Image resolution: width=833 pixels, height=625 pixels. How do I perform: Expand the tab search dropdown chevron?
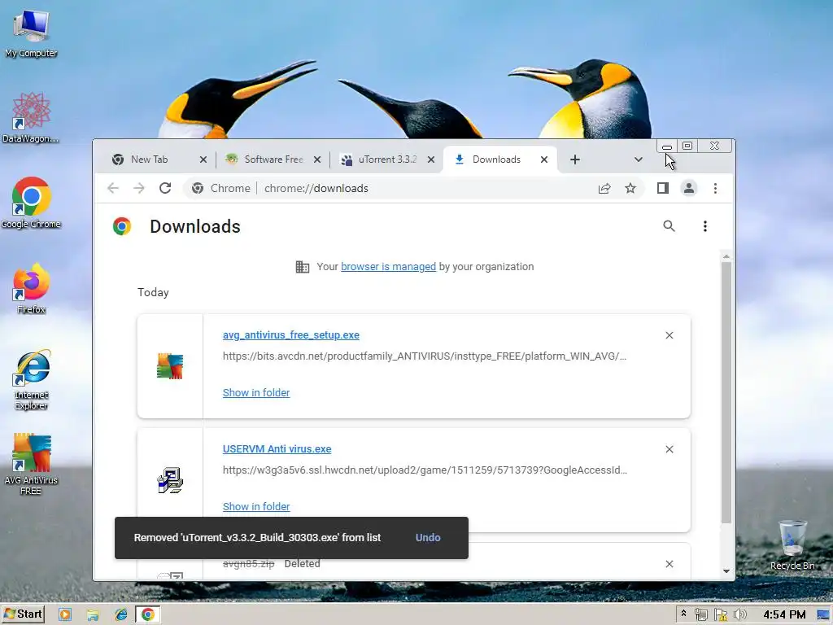(x=639, y=160)
